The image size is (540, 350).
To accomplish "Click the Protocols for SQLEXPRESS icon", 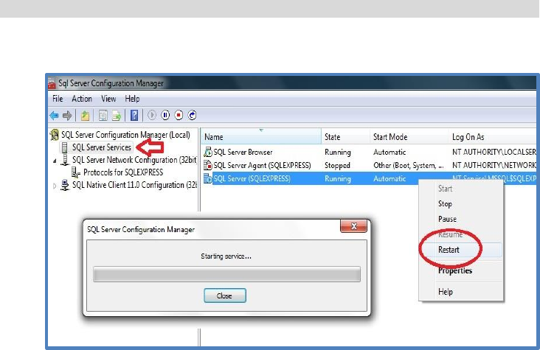I will (x=75, y=172).
